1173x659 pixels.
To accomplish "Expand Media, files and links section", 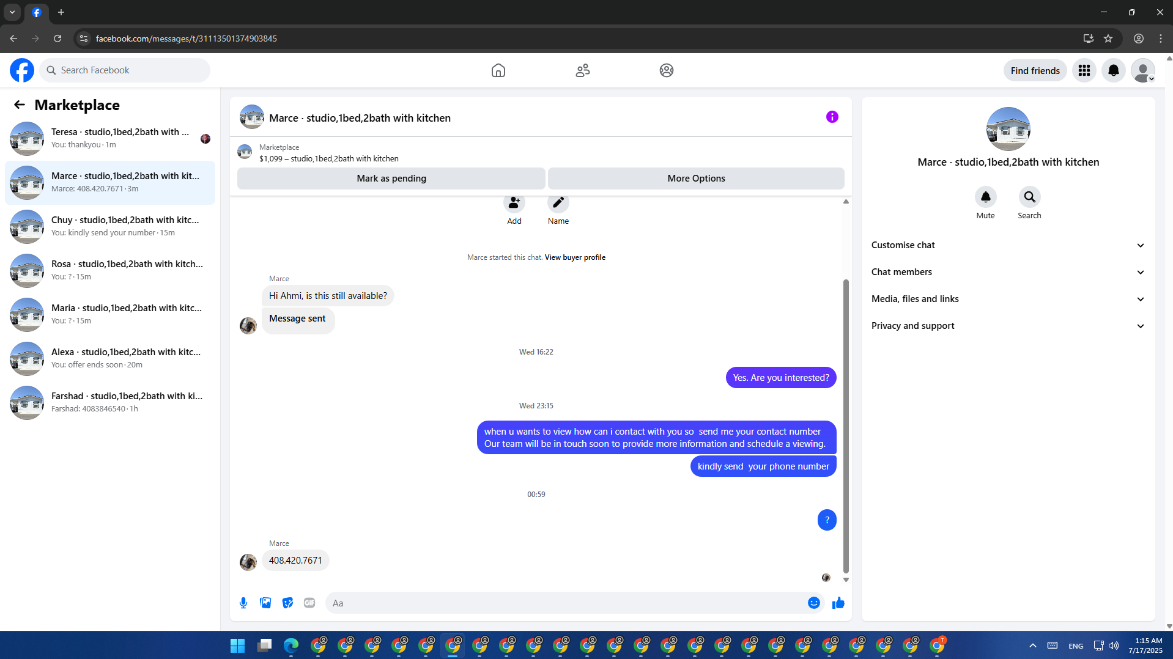I will 1008,299.
